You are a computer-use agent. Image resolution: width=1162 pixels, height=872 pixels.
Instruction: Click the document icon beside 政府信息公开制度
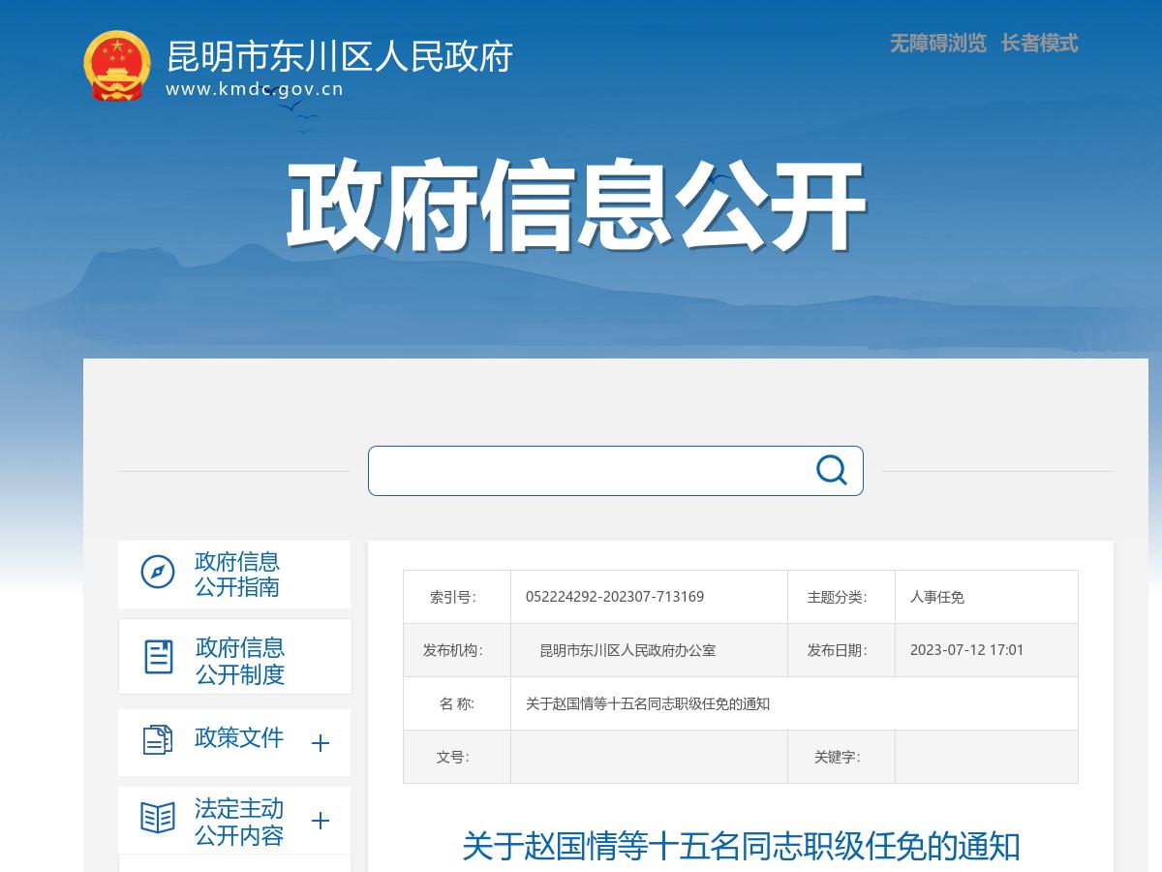coord(158,657)
